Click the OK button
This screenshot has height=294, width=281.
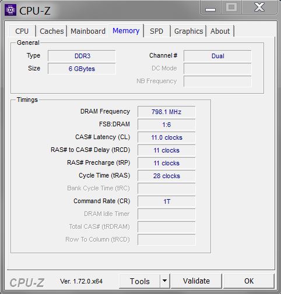249,281
